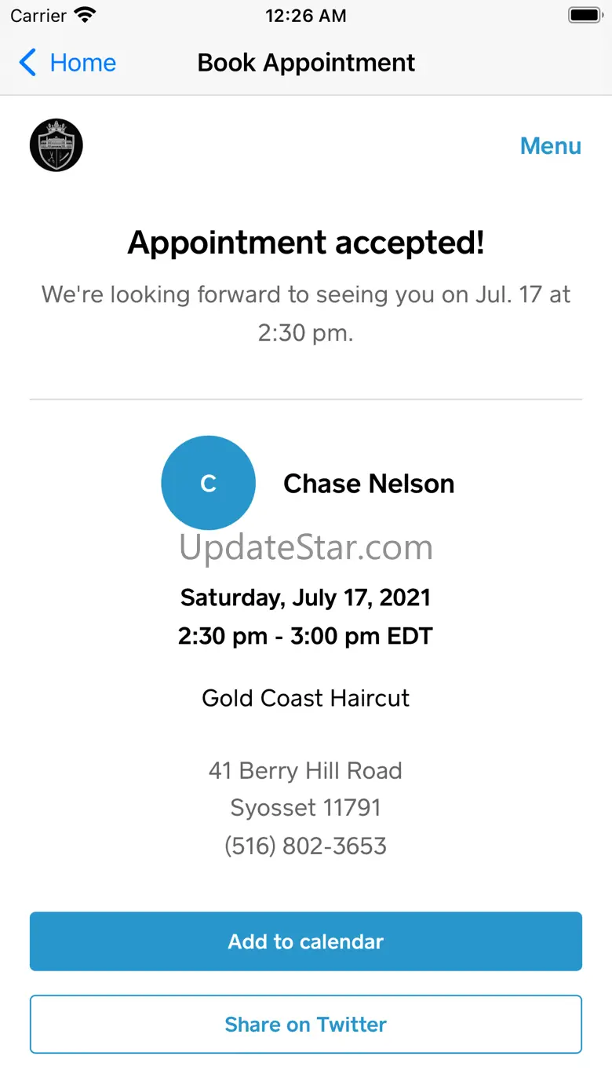Add appointment to calendar
The image size is (612, 1089).
click(x=306, y=941)
